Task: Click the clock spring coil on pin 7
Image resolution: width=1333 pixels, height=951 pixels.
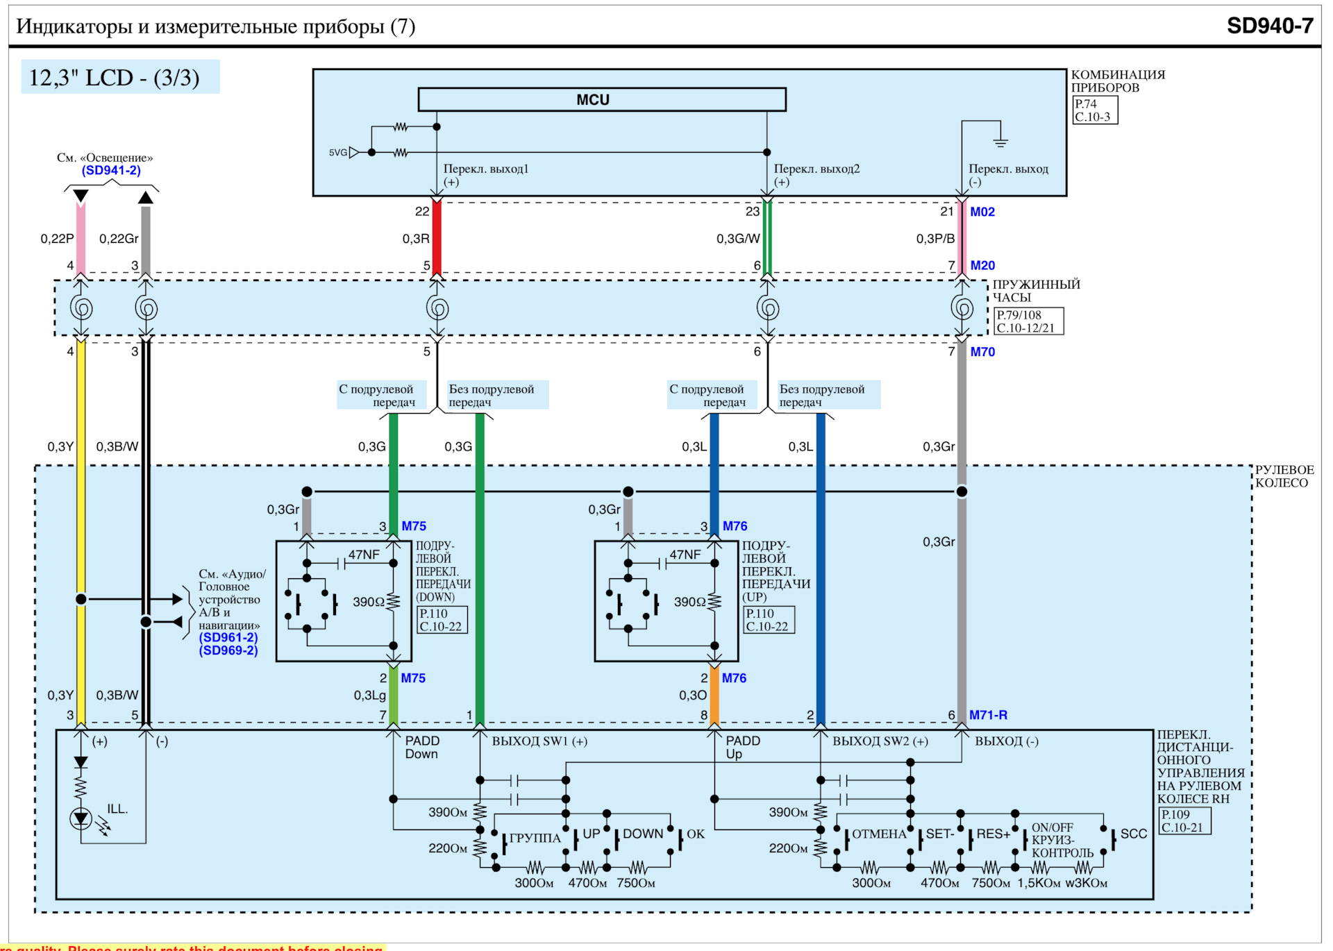Action: pyautogui.click(x=962, y=308)
